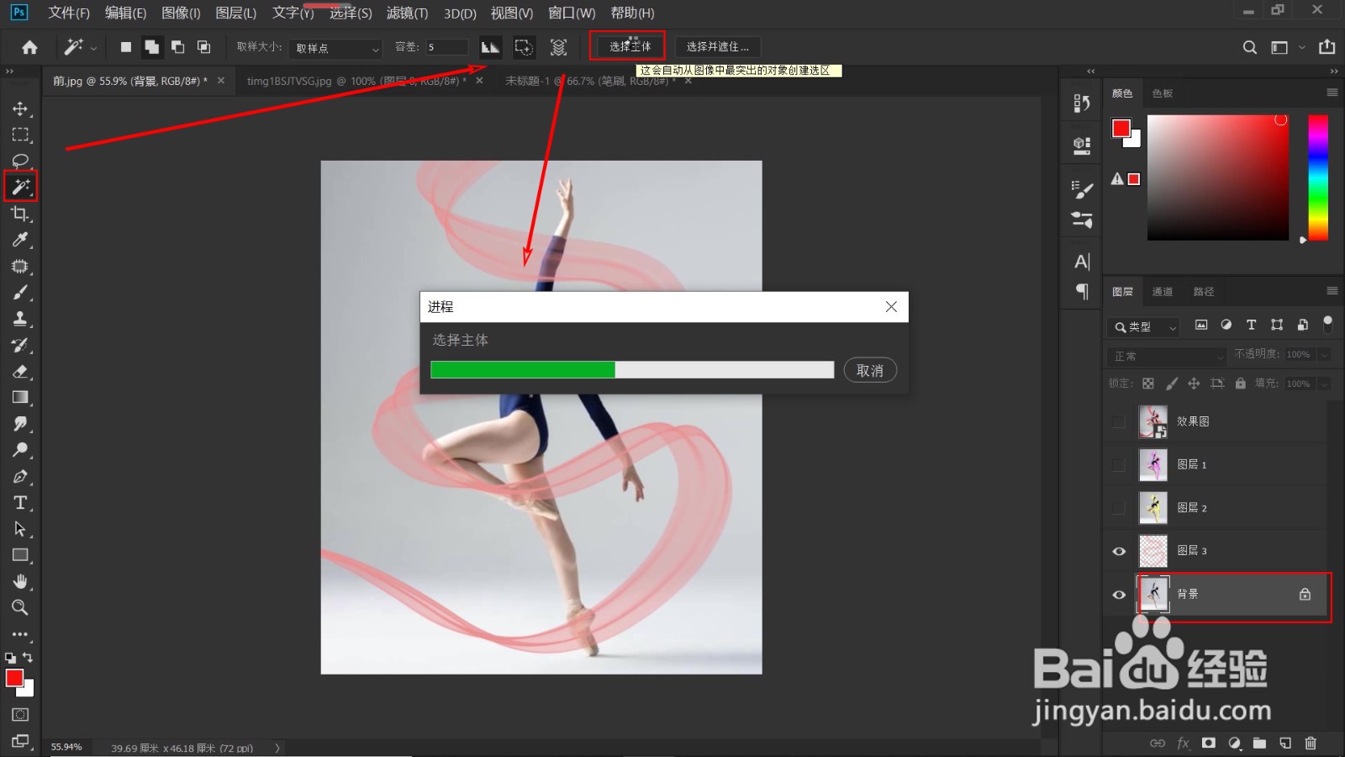1345x757 pixels.
Task: Click the vertical hue spectrum slider
Action: point(1318,178)
